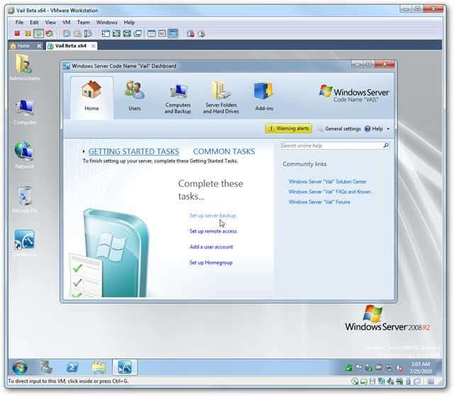Screen dimensions: 454x396
Task: Click the VMware suspend button
Action: coord(28,33)
